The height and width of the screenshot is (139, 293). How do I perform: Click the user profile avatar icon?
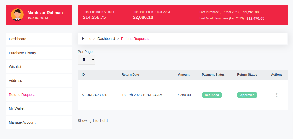(x=17, y=15)
